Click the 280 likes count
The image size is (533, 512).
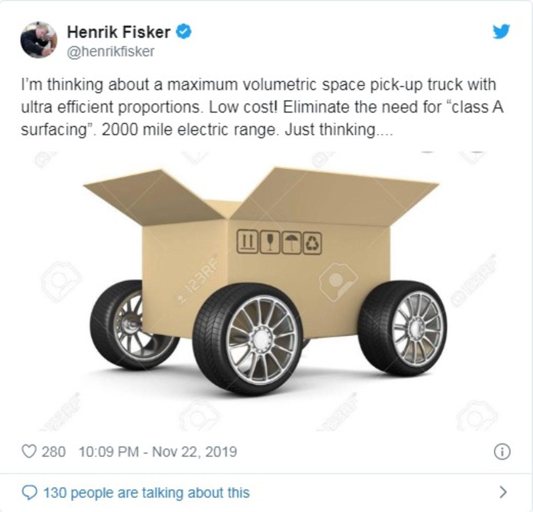pyautogui.click(x=53, y=452)
